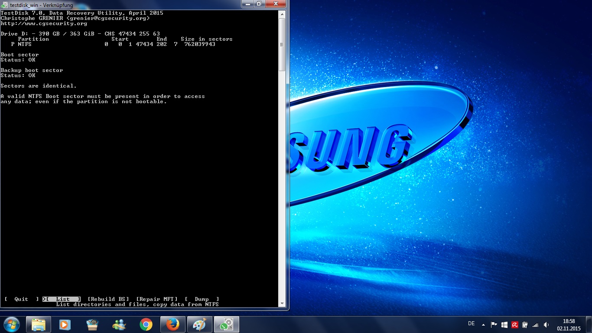The image size is (592, 333).
Task: Click the "A valid NTFS Boot sector" message
Action: [x=103, y=99]
